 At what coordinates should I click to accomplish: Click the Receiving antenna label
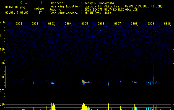tap(64, 13)
